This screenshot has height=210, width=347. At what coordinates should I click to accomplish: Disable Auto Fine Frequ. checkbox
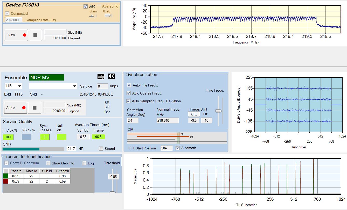pos(129,85)
